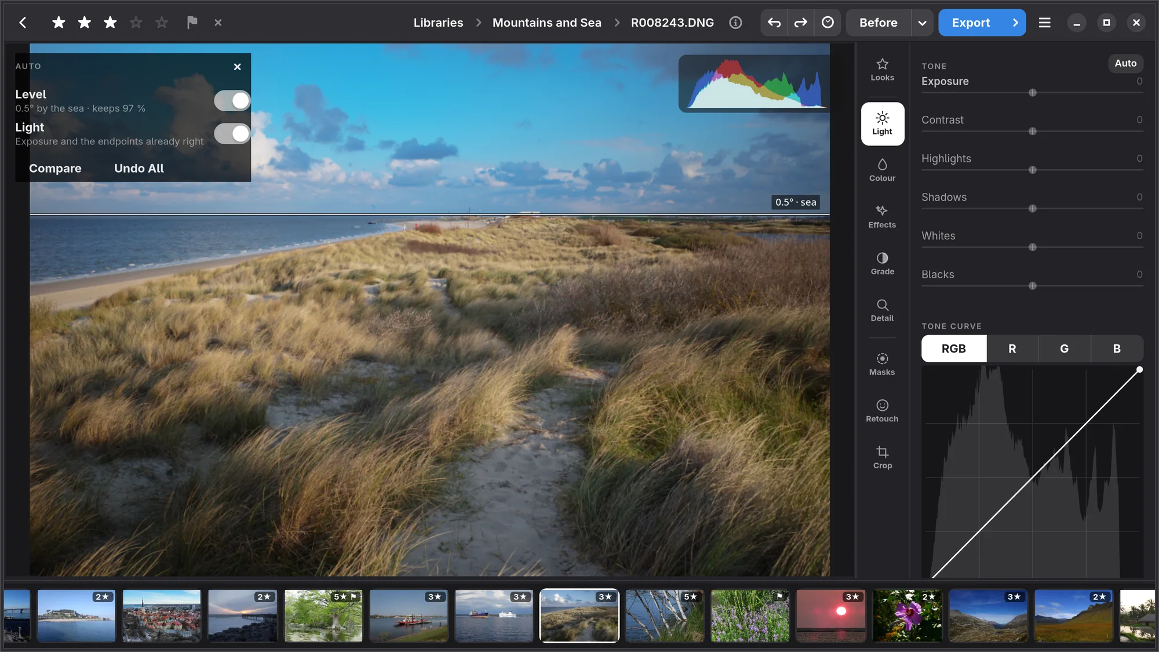Open the Detail panel
Image resolution: width=1159 pixels, height=652 pixels.
[882, 311]
